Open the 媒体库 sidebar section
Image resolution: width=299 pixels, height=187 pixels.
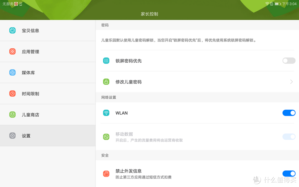[x=48, y=73]
